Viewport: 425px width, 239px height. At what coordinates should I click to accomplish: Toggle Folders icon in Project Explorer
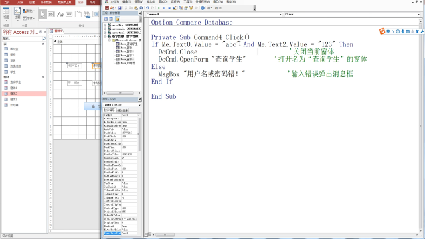(x=117, y=19)
